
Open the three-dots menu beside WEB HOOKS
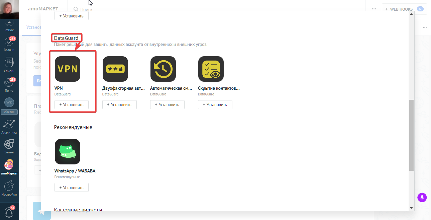tap(374, 9)
